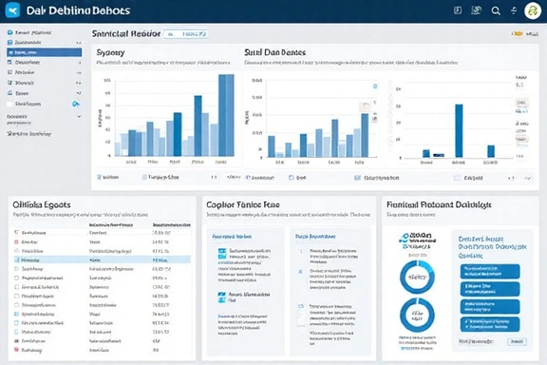Open the blue heading link in the left sub-card
Viewport: 547px width, 365px height.
232,237
